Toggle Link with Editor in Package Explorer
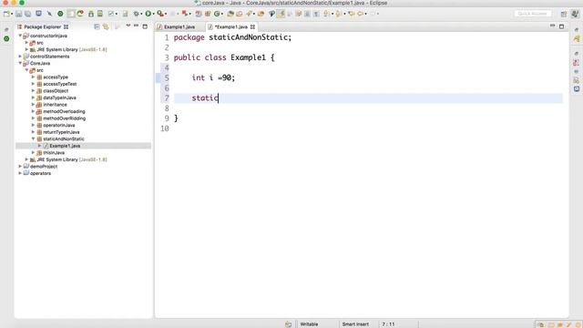 (x=106, y=26)
